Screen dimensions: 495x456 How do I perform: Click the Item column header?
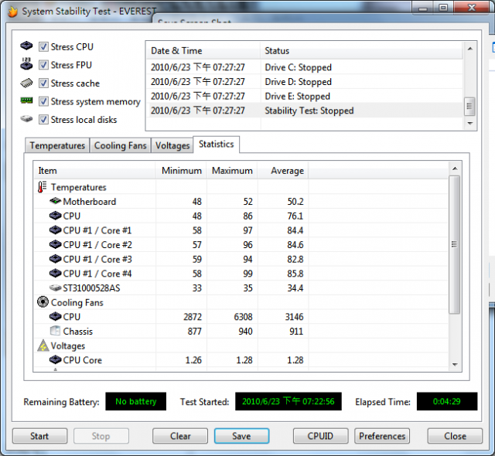pos(94,171)
